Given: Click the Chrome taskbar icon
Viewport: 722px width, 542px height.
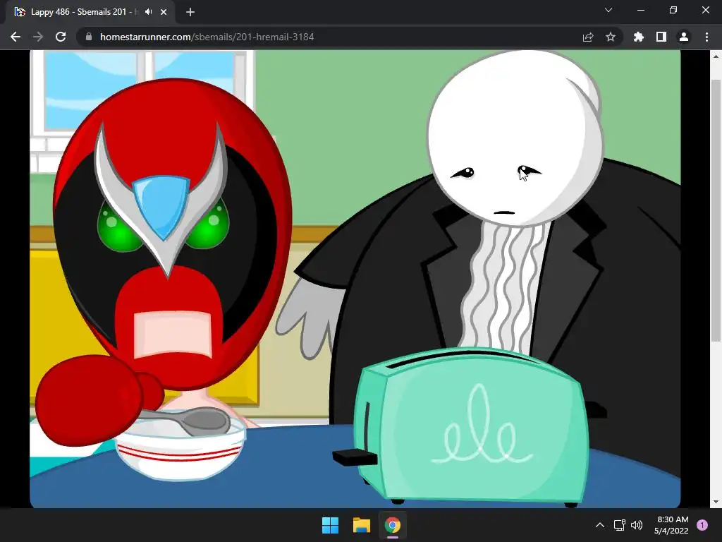Looking at the screenshot, I should pos(393,525).
